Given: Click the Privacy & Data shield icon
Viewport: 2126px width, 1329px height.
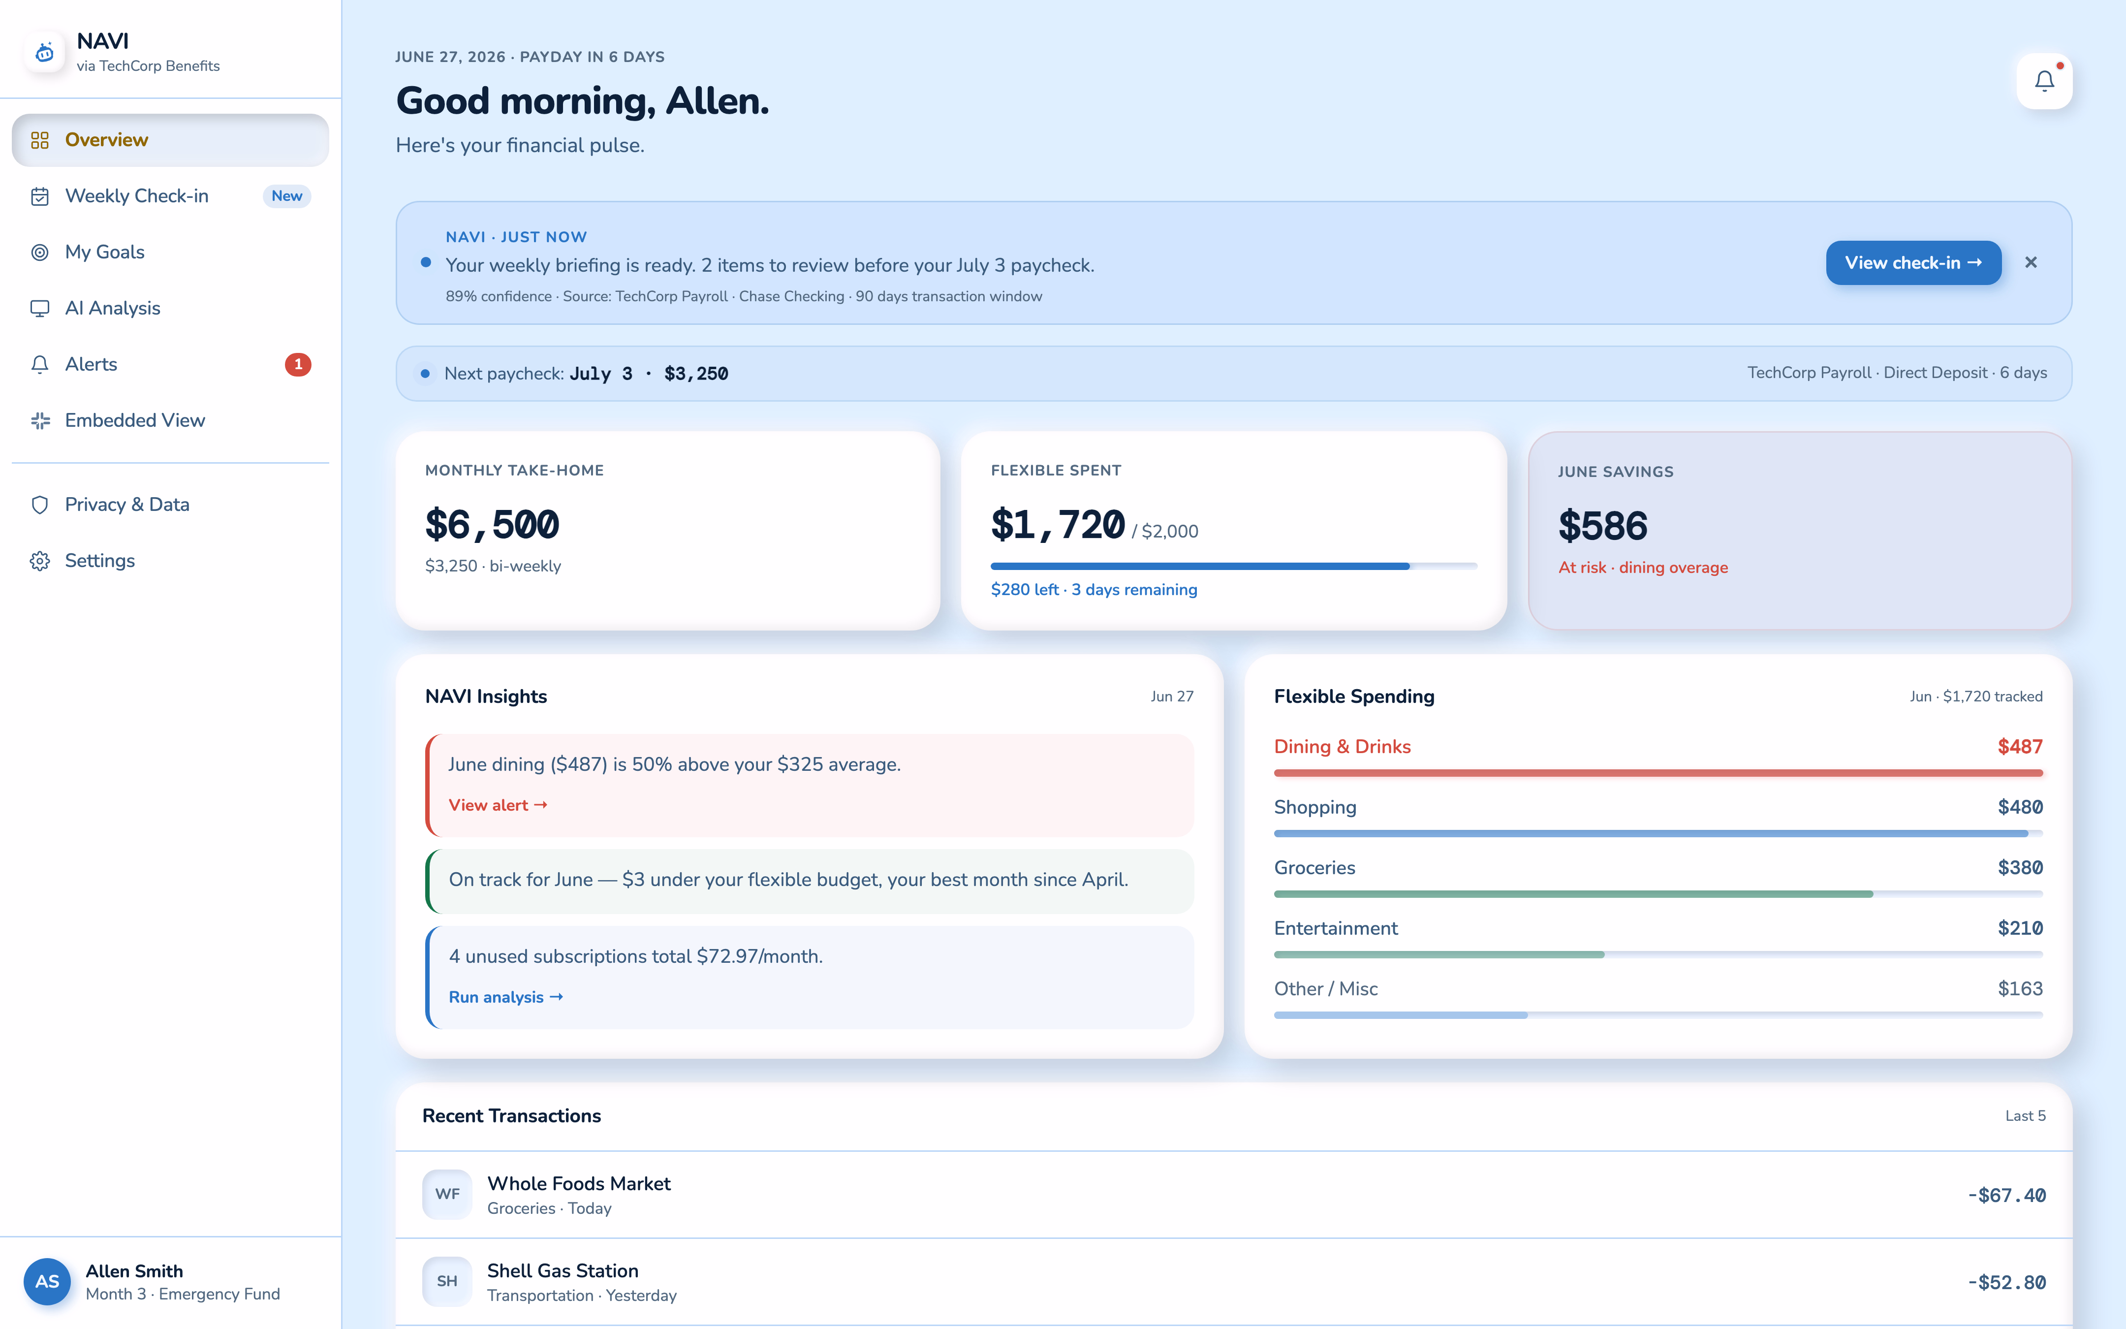Looking at the screenshot, I should click(x=39, y=505).
